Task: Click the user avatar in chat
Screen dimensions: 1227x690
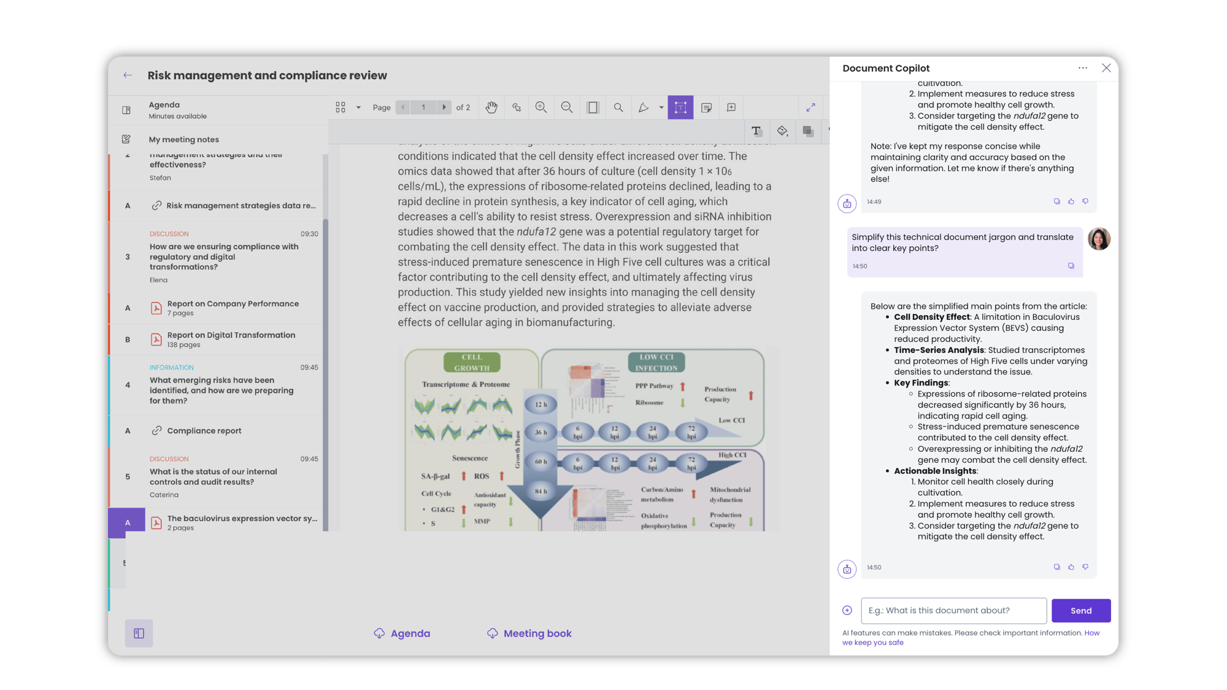Action: point(1099,239)
